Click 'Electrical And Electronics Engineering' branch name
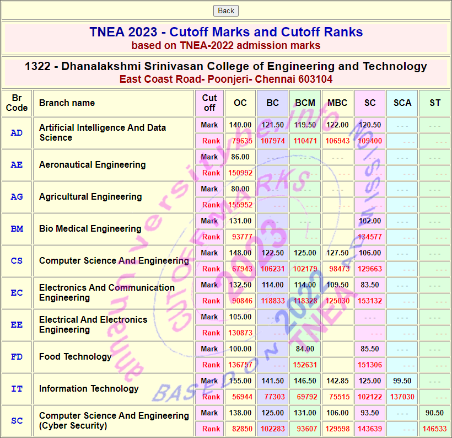Image resolution: width=452 pixels, height=438 pixels. pyautogui.click(x=93, y=324)
